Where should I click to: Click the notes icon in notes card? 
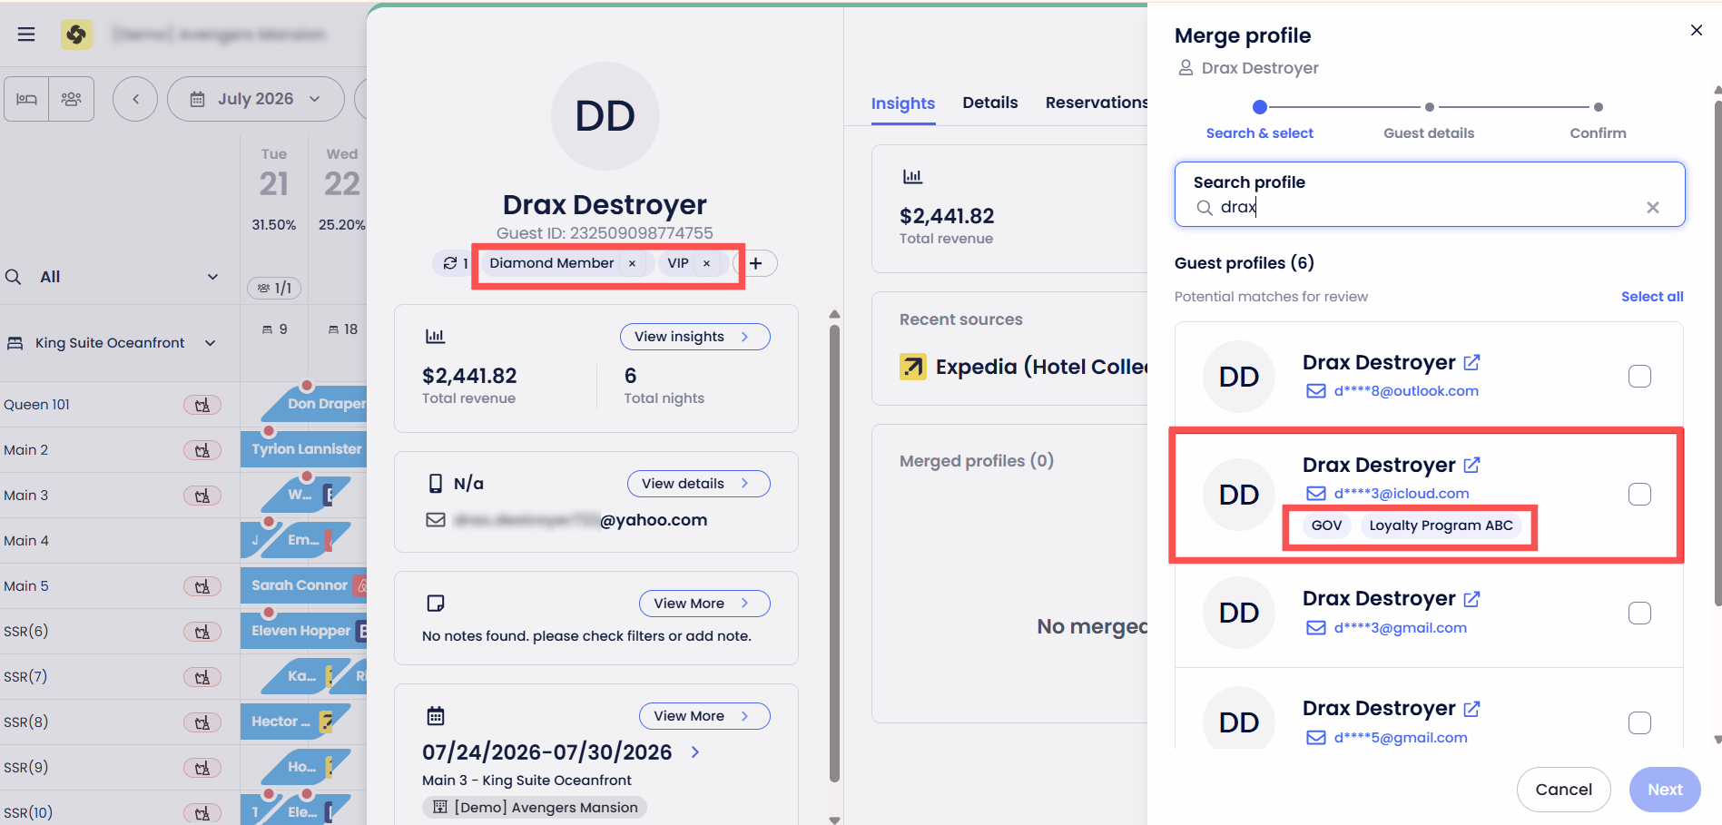pos(436,604)
